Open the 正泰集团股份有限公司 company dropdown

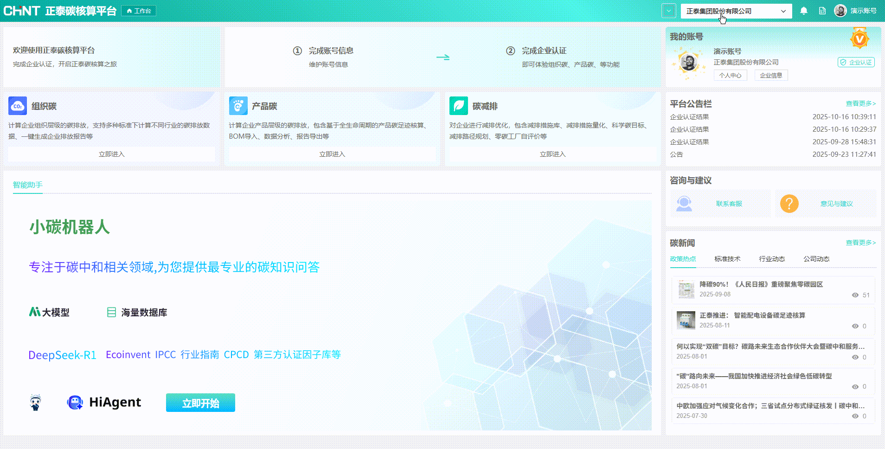[x=736, y=11]
